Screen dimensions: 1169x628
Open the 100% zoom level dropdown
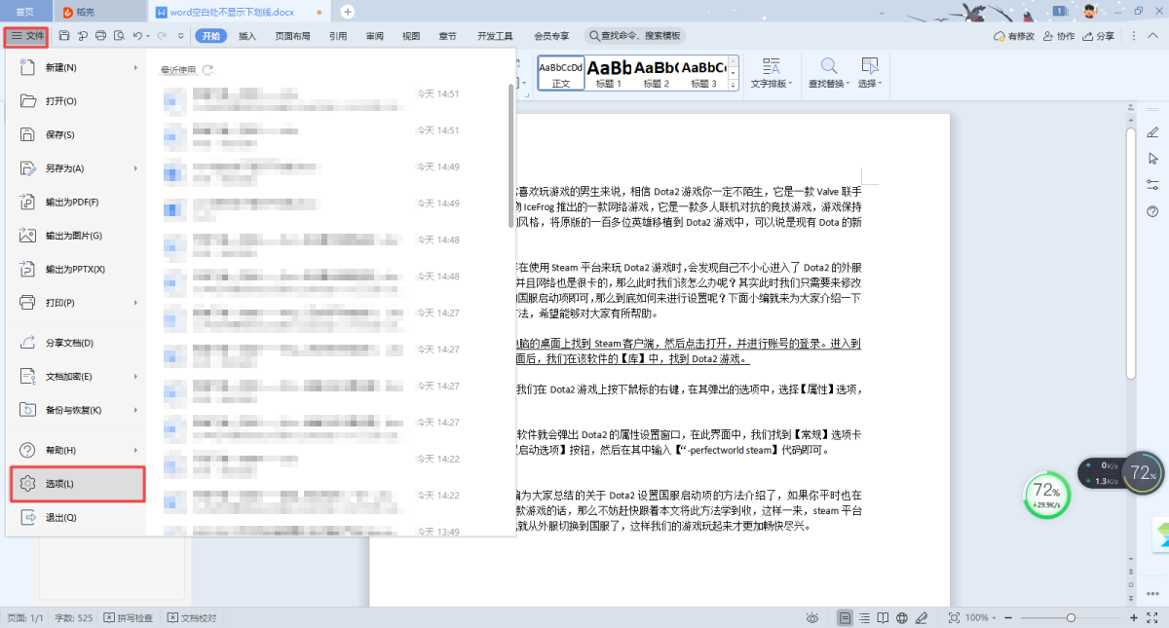pos(982,618)
